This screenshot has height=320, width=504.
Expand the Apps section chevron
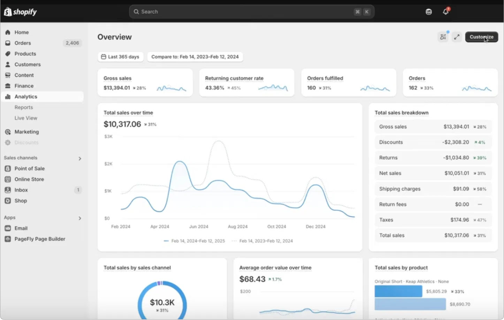click(x=80, y=218)
